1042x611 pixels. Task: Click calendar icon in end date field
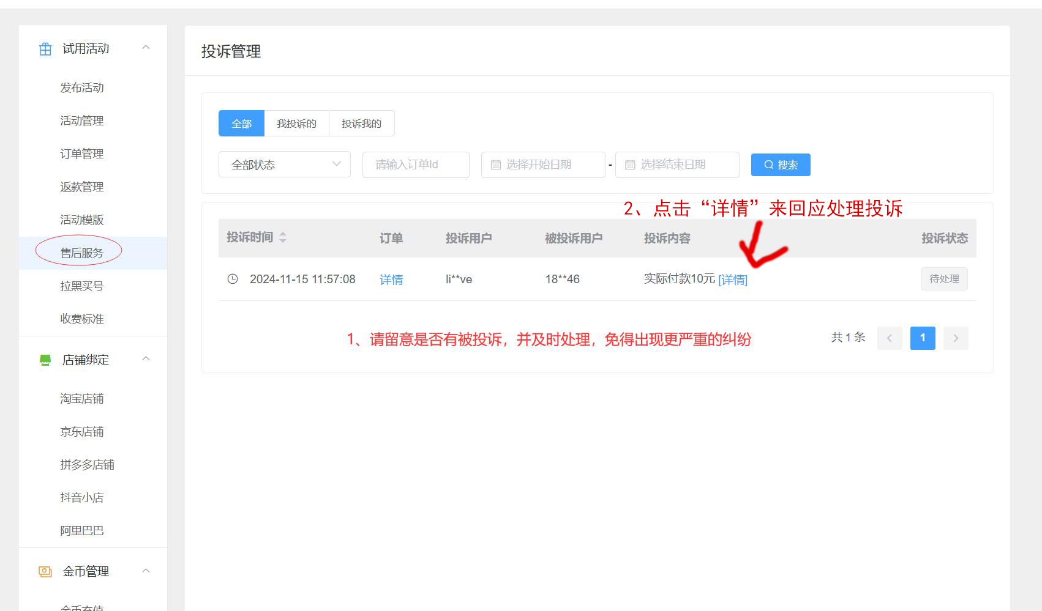point(630,165)
